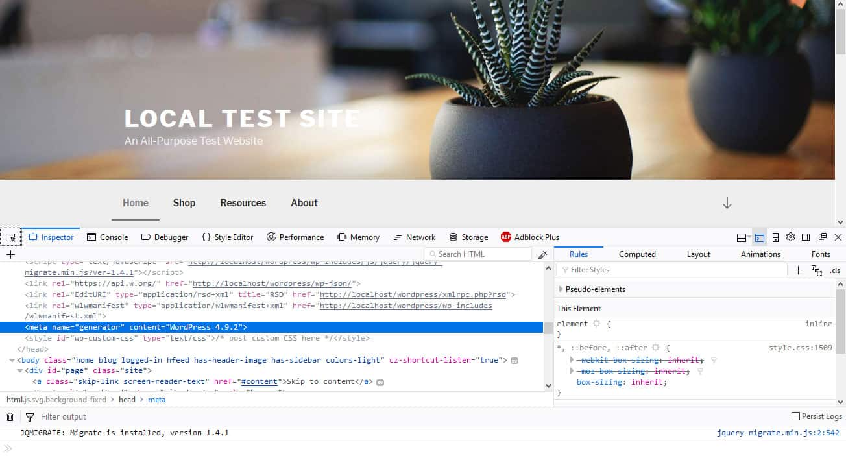
Task: Add new CSS rule plus icon
Action: [x=798, y=270]
